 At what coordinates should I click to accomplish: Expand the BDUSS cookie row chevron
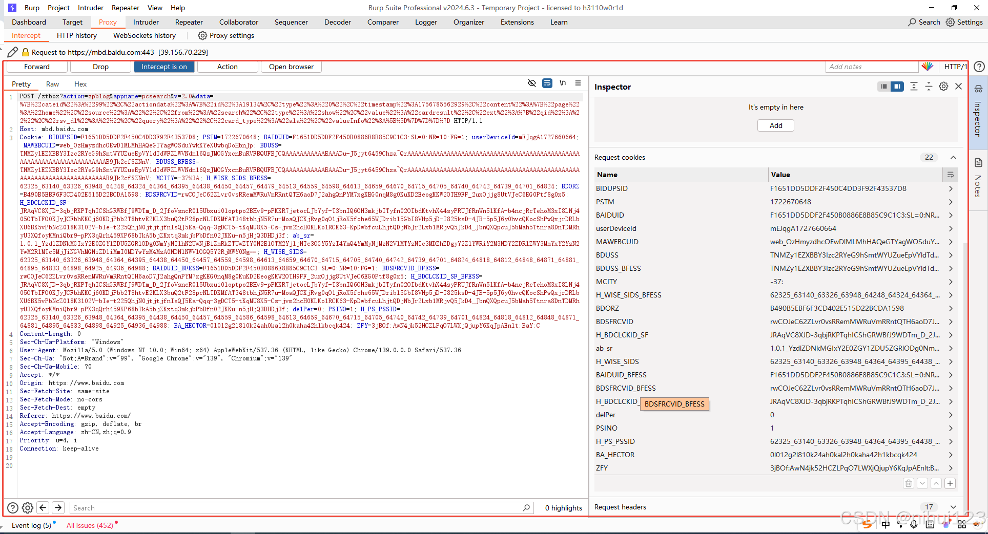tap(951, 255)
